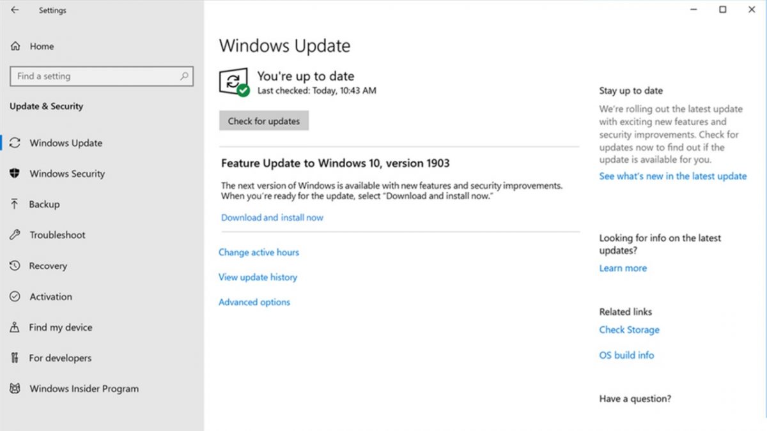Close the Settings window
The width and height of the screenshot is (767, 431).
[x=752, y=10]
